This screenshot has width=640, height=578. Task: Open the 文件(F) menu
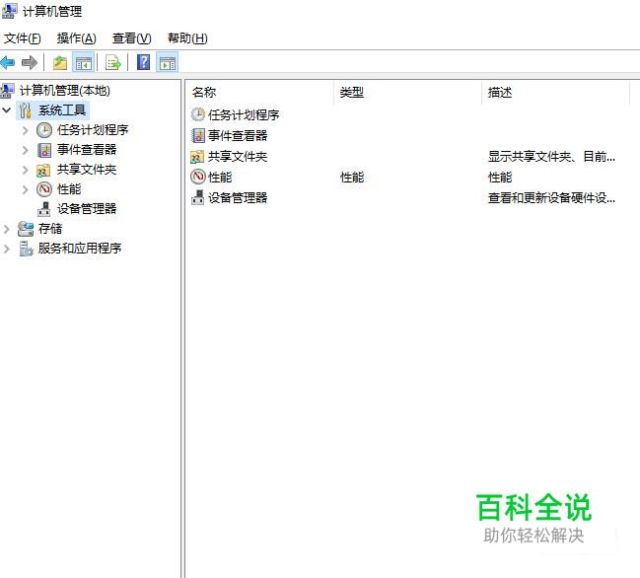tap(23, 38)
